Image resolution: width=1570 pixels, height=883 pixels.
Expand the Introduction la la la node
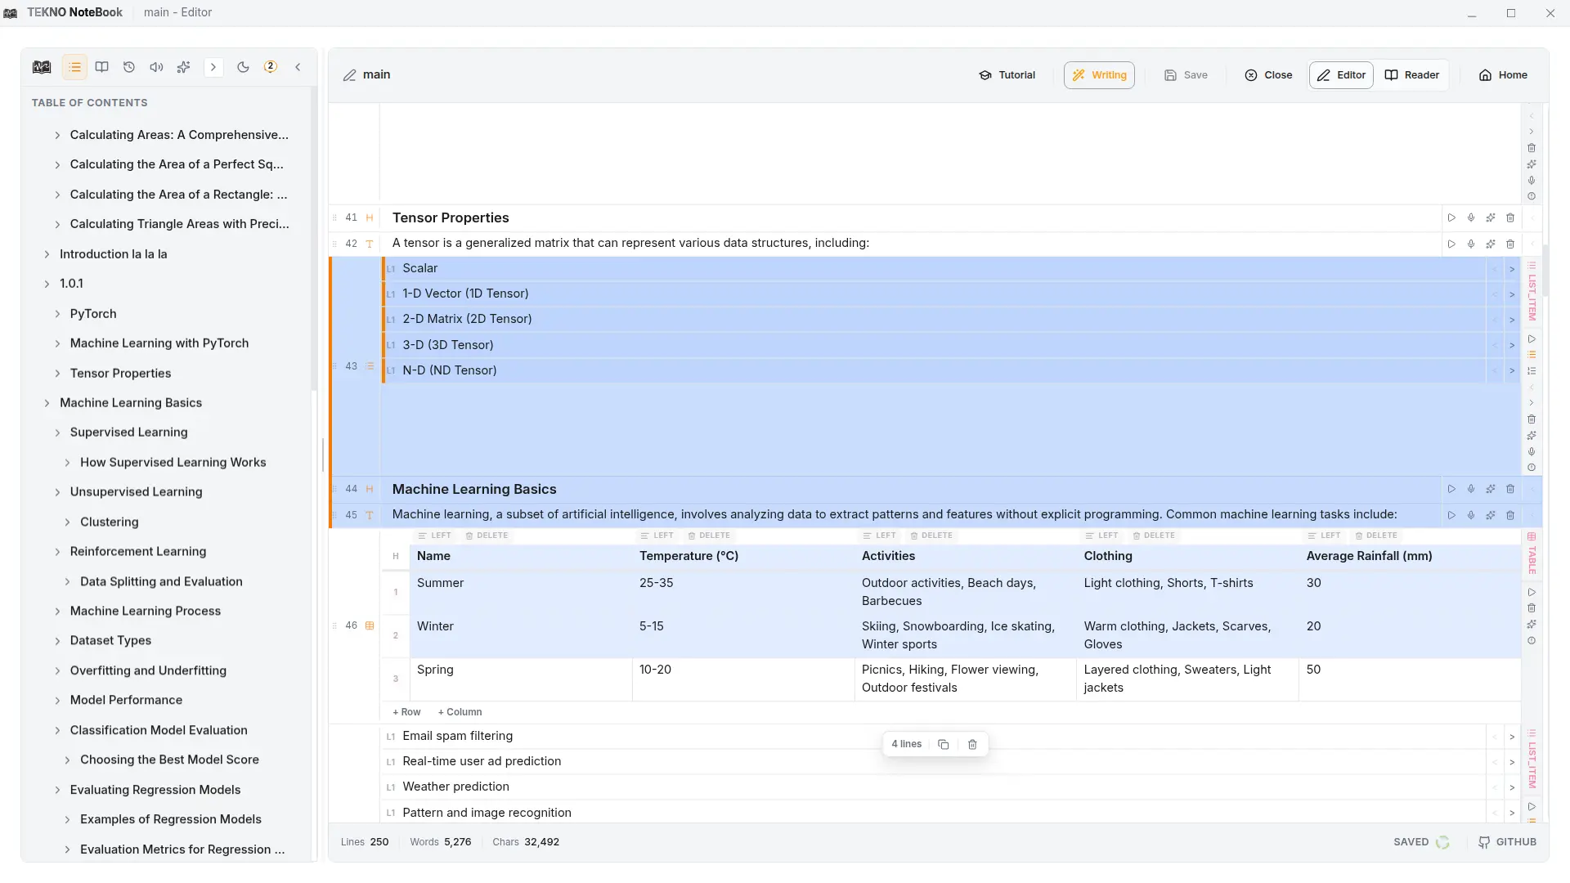(x=47, y=254)
